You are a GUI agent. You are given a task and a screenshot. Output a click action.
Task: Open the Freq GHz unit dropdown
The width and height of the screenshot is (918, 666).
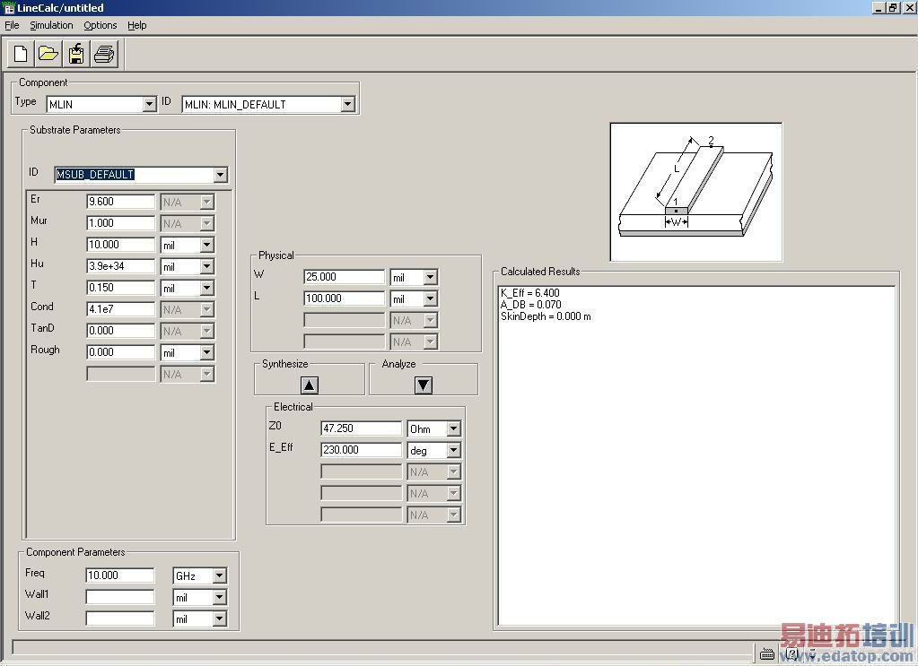point(219,576)
